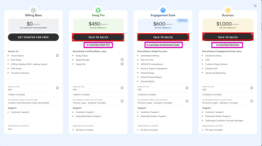This screenshot has width=262, height=146.
Task: Open the info icon beside Swag Storage
Action: point(122,59)
